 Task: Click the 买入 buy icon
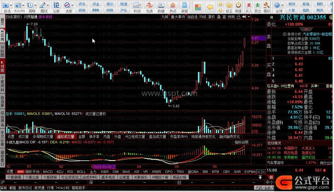[249, 5]
